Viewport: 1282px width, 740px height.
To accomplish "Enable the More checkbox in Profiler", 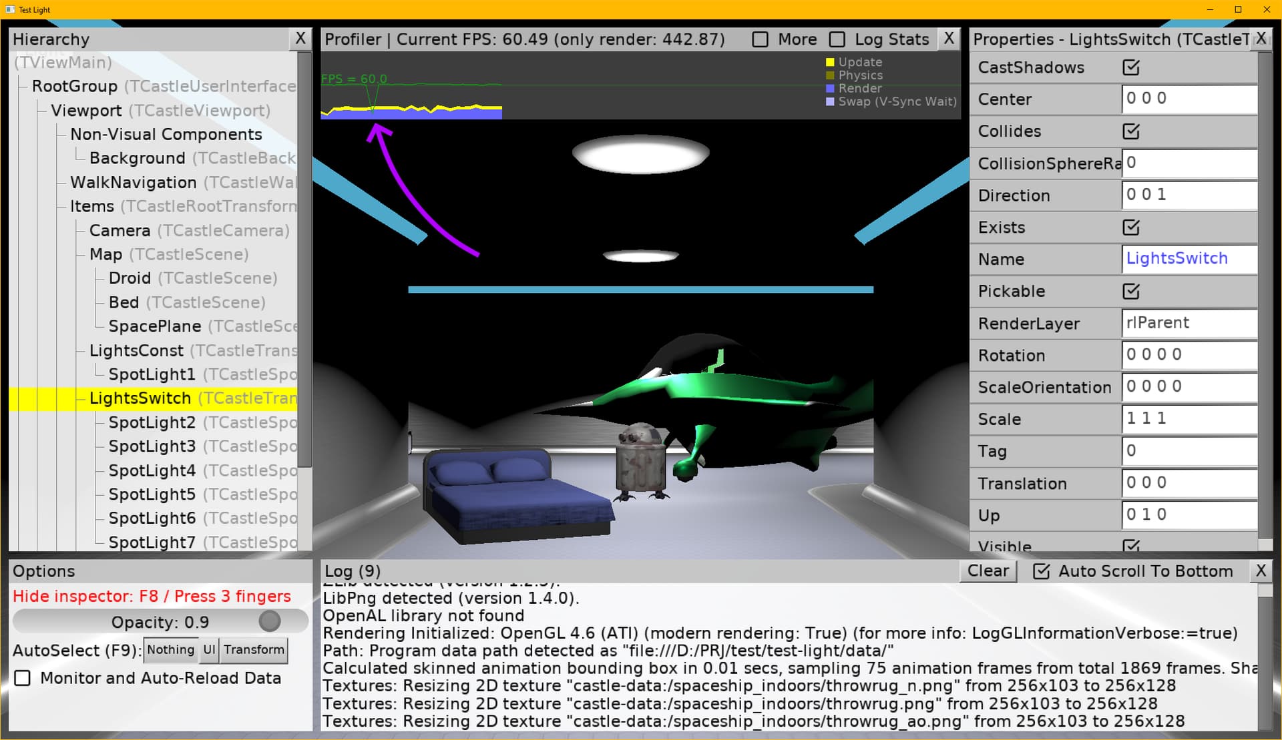I will [760, 39].
